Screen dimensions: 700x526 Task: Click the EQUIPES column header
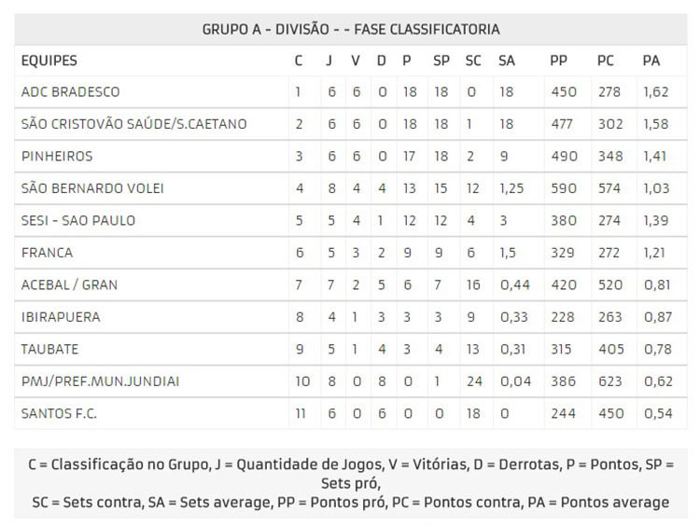(x=49, y=61)
